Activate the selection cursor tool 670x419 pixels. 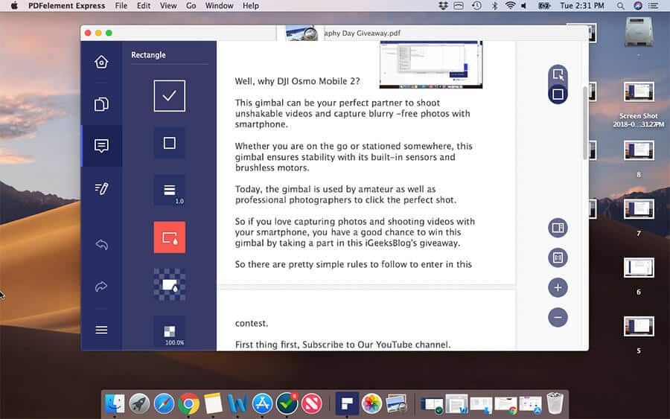558,74
